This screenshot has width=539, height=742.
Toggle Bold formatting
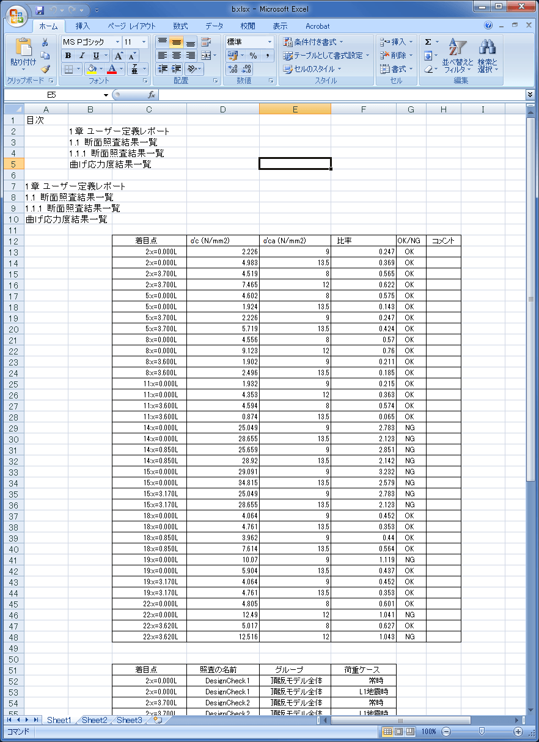[68, 56]
